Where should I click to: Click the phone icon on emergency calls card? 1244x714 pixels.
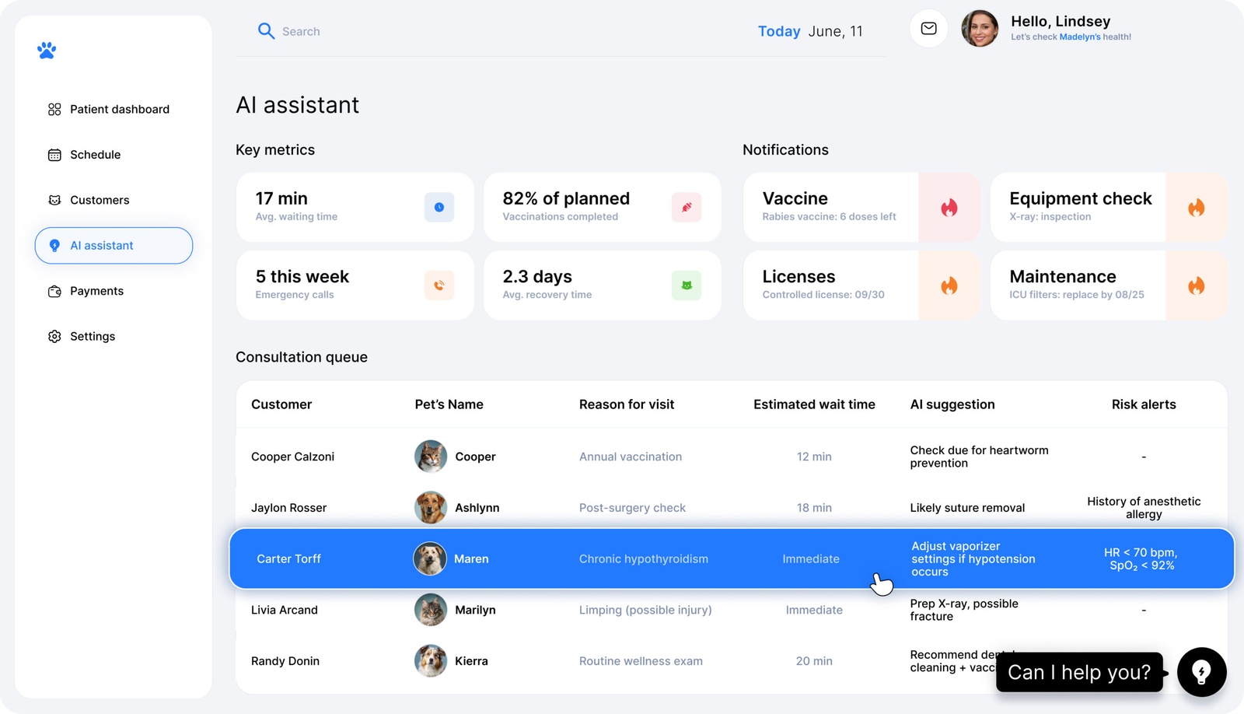pos(439,285)
